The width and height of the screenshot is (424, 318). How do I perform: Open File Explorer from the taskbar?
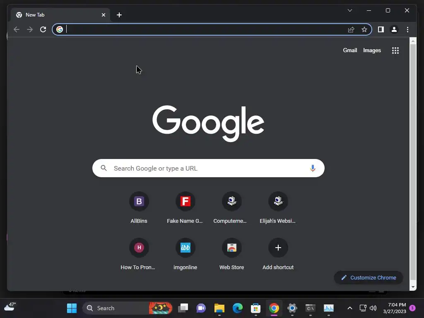click(x=219, y=308)
